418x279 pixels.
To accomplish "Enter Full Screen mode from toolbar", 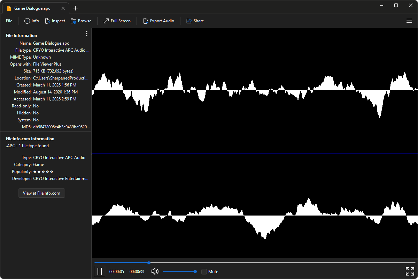I will (x=117, y=21).
